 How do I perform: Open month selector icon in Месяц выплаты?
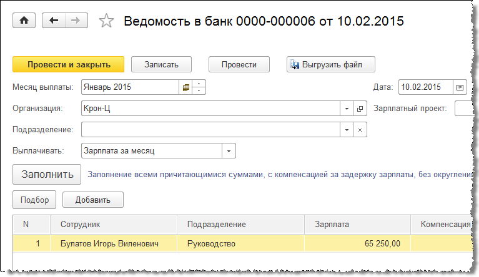[185, 87]
